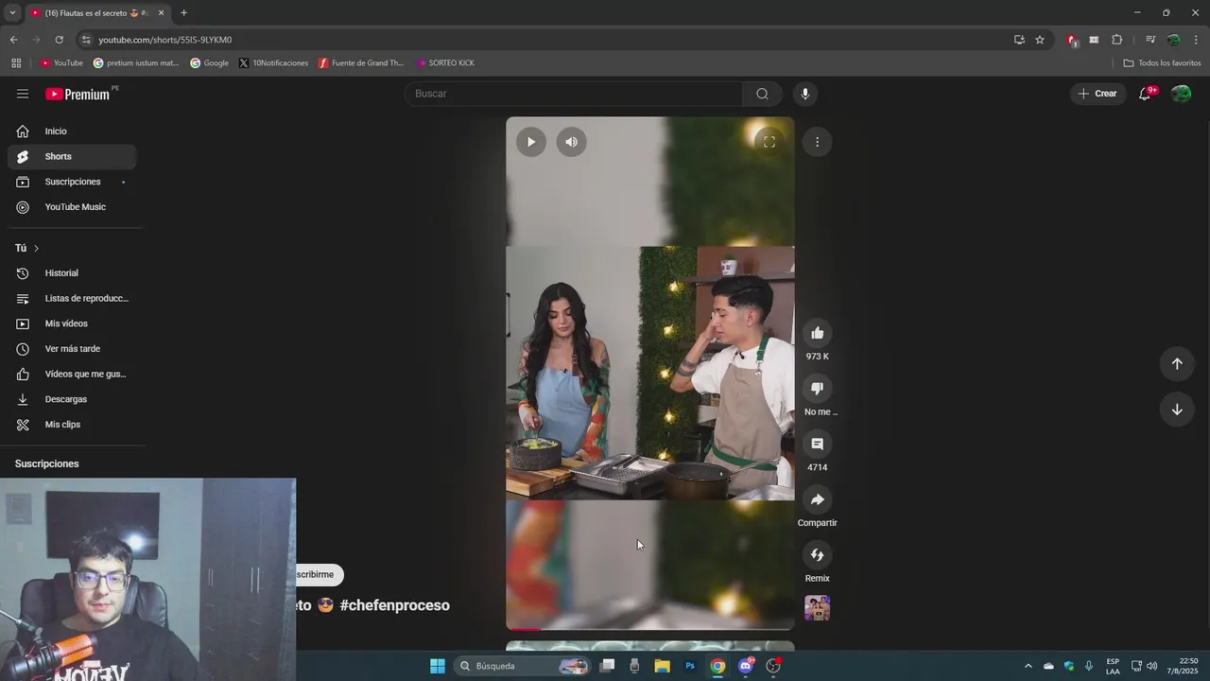Bookmark this page with the star
1210x681 pixels.
1040,40
